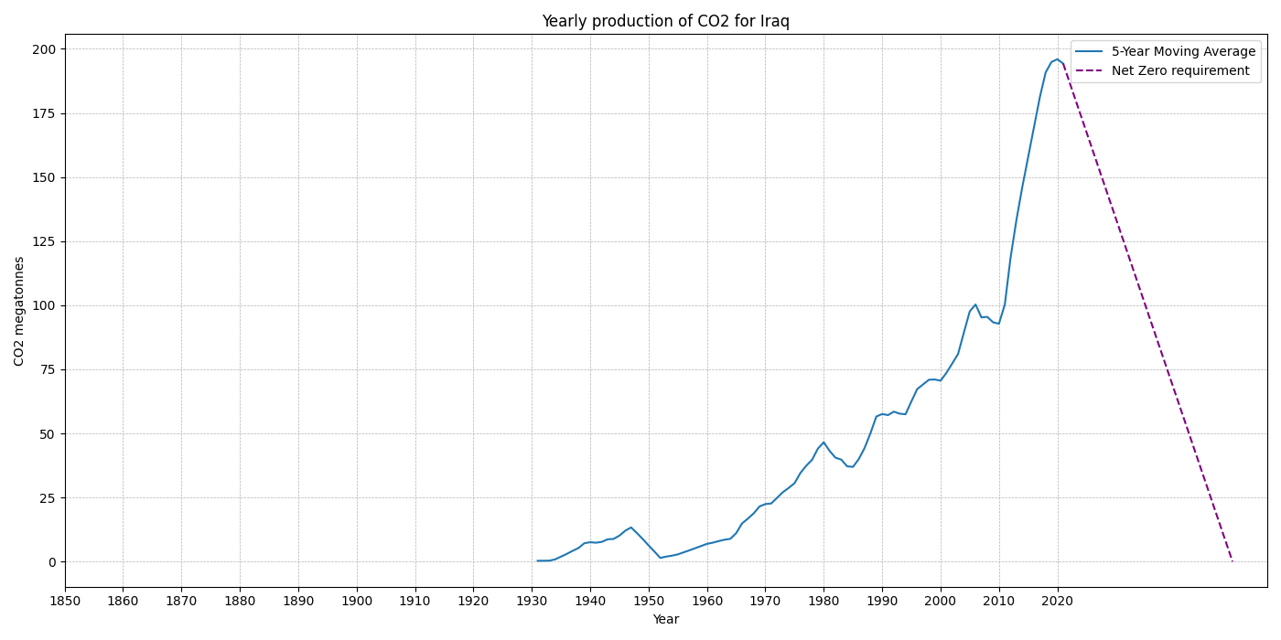Click the 'Year' x-axis label
The width and height of the screenshot is (1281, 640).
tap(665, 620)
